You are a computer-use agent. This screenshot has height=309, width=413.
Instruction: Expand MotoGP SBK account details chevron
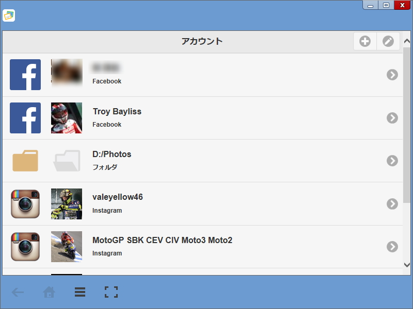pyautogui.click(x=391, y=247)
